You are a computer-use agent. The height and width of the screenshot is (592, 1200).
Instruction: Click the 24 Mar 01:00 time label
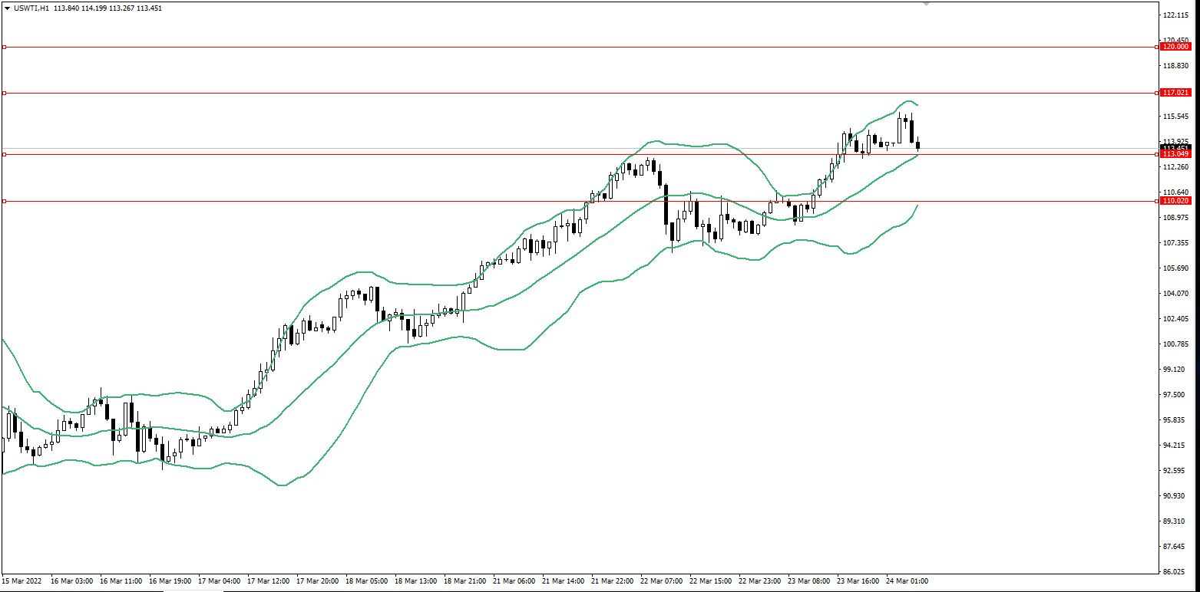(x=907, y=581)
